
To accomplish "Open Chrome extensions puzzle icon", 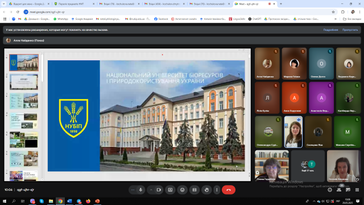I will tap(343, 12).
